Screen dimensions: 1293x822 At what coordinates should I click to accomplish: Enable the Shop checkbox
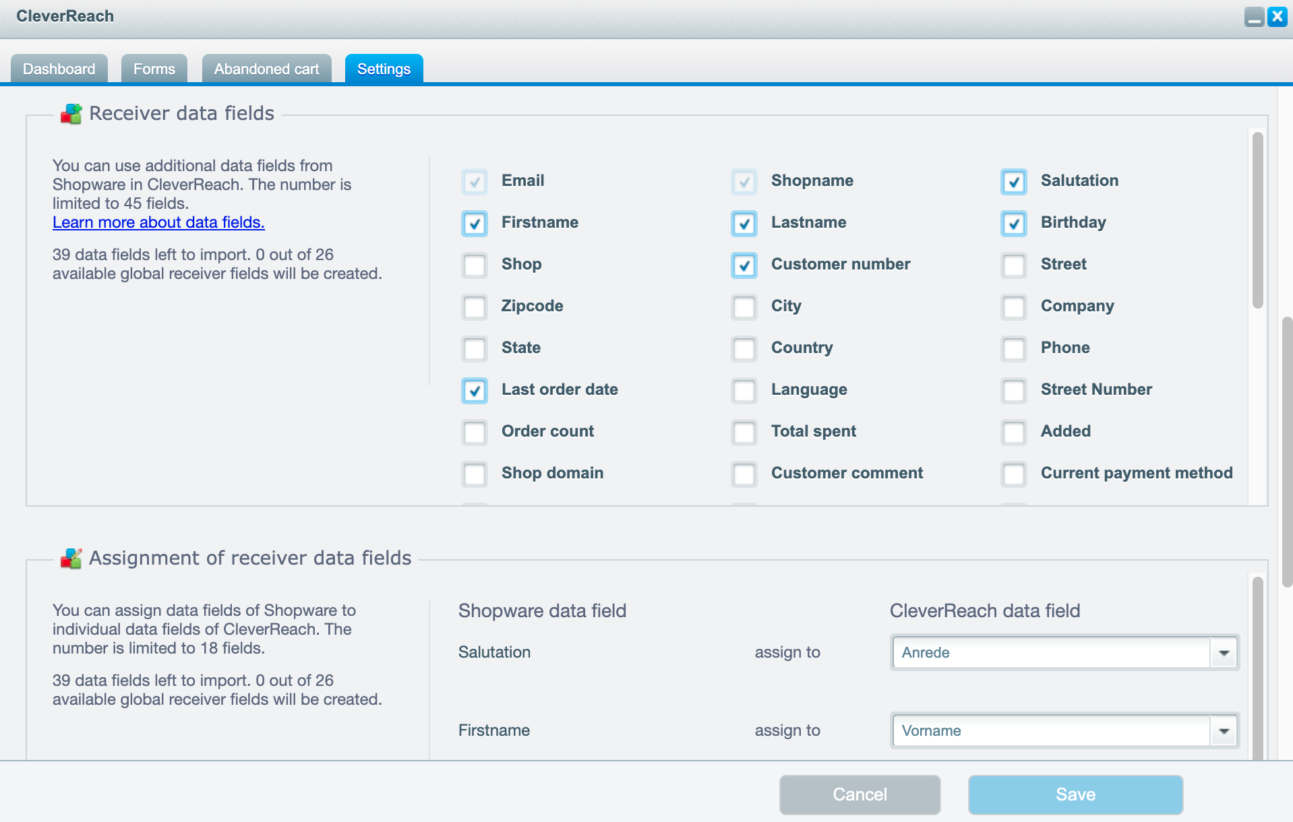(475, 265)
